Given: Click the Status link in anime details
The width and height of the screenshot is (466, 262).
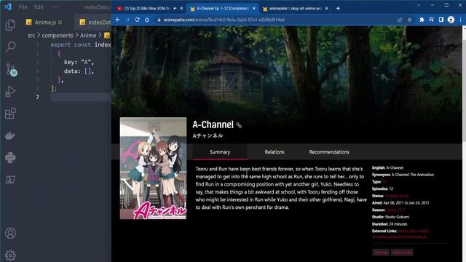Looking at the screenshot, I should (396, 196).
